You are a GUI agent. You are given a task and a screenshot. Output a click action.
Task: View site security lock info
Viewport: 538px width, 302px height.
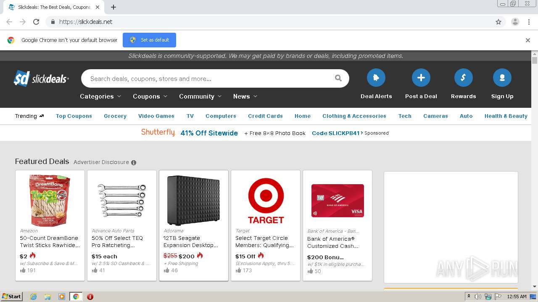53,22
